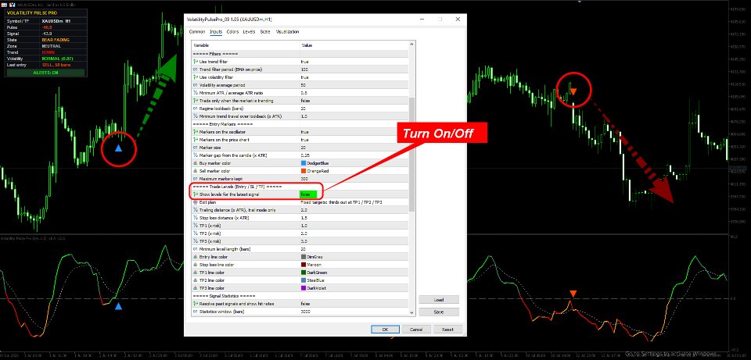
Task: Click the bool icon beside Use trend filter
Action: tap(196, 62)
